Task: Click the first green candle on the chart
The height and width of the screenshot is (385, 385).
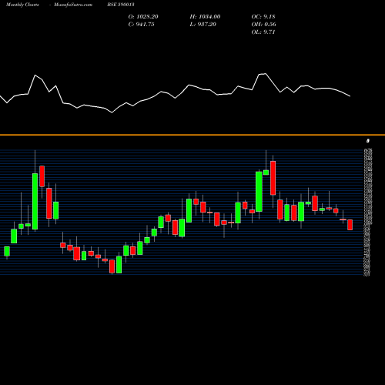Action: pyautogui.click(x=7, y=251)
